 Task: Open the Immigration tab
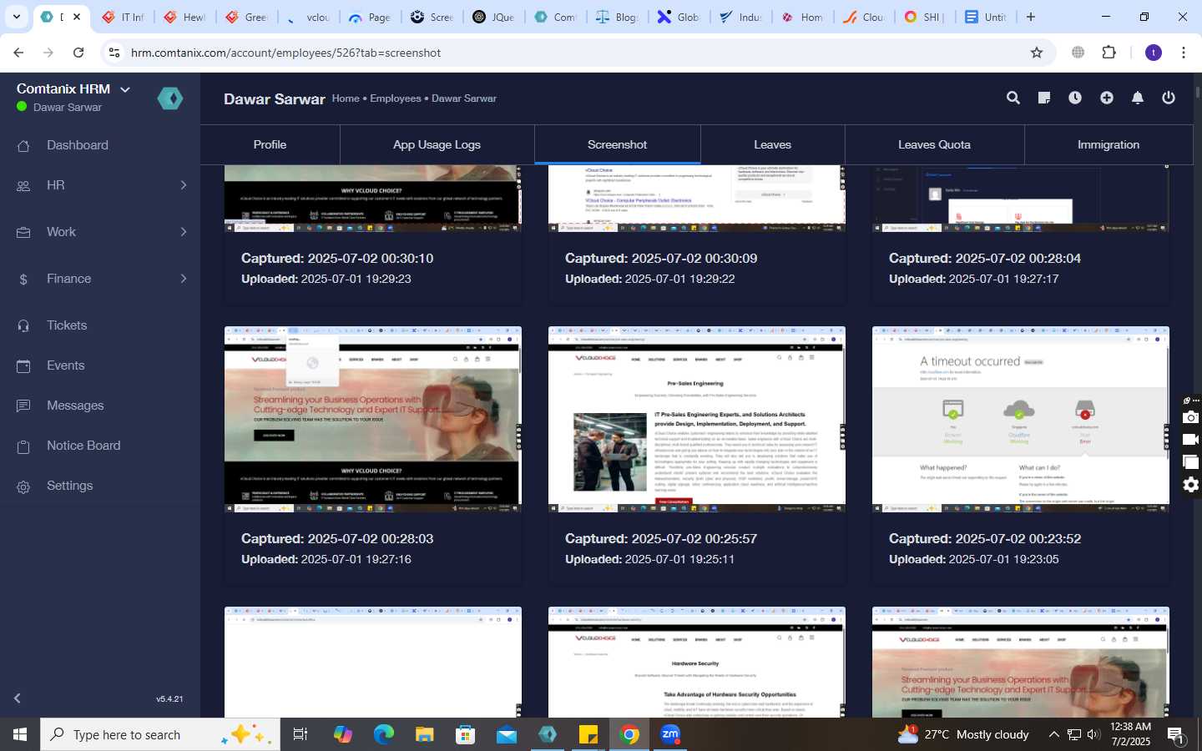coord(1108,144)
